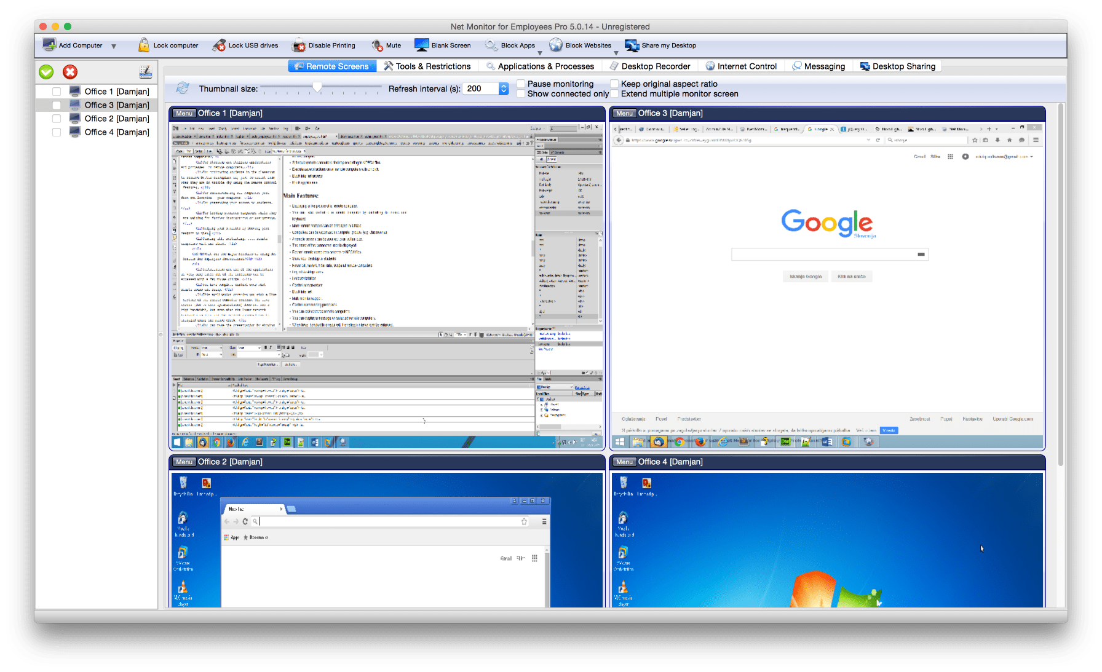The width and height of the screenshot is (1102, 672).
Task: Switch to the Tools & Restrictions tab
Action: tap(427, 66)
